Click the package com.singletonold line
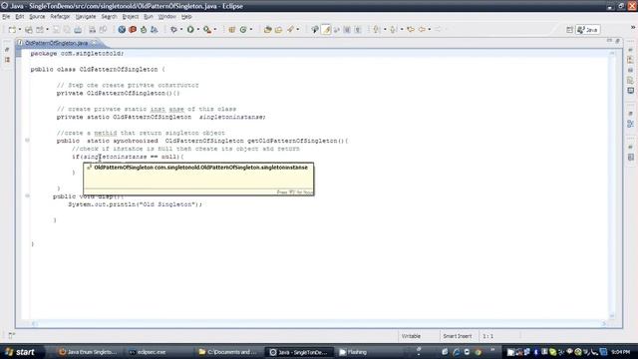Image resolution: width=638 pixels, height=359 pixels. (x=78, y=53)
